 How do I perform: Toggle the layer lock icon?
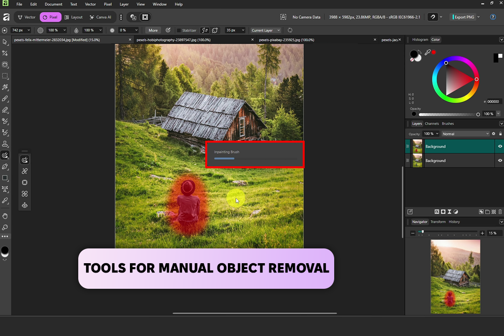[x=501, y=134]
